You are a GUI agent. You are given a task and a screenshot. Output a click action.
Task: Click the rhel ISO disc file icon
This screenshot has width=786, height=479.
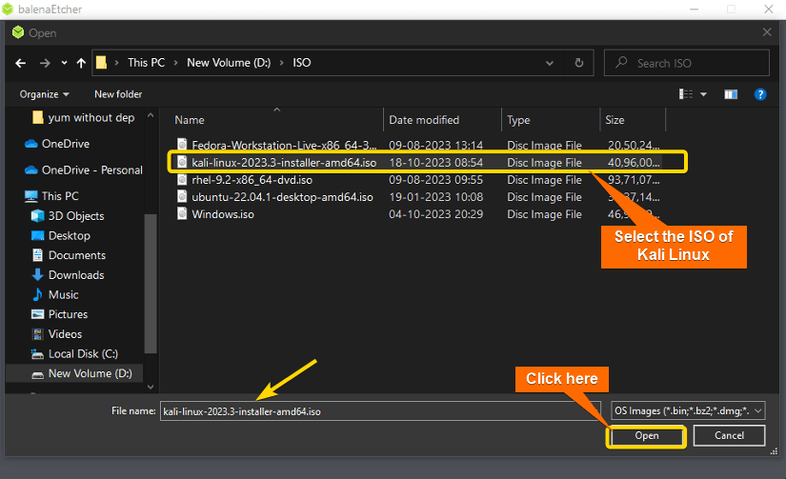[x=183, y=179]
